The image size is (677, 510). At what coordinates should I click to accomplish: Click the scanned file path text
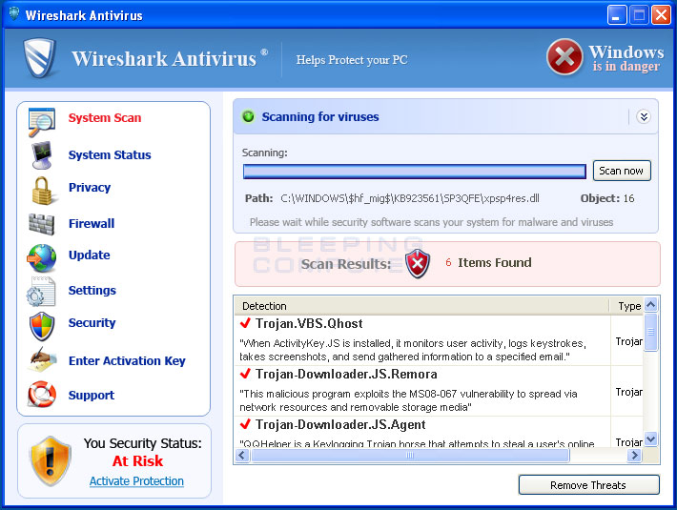tap(410, 198)
